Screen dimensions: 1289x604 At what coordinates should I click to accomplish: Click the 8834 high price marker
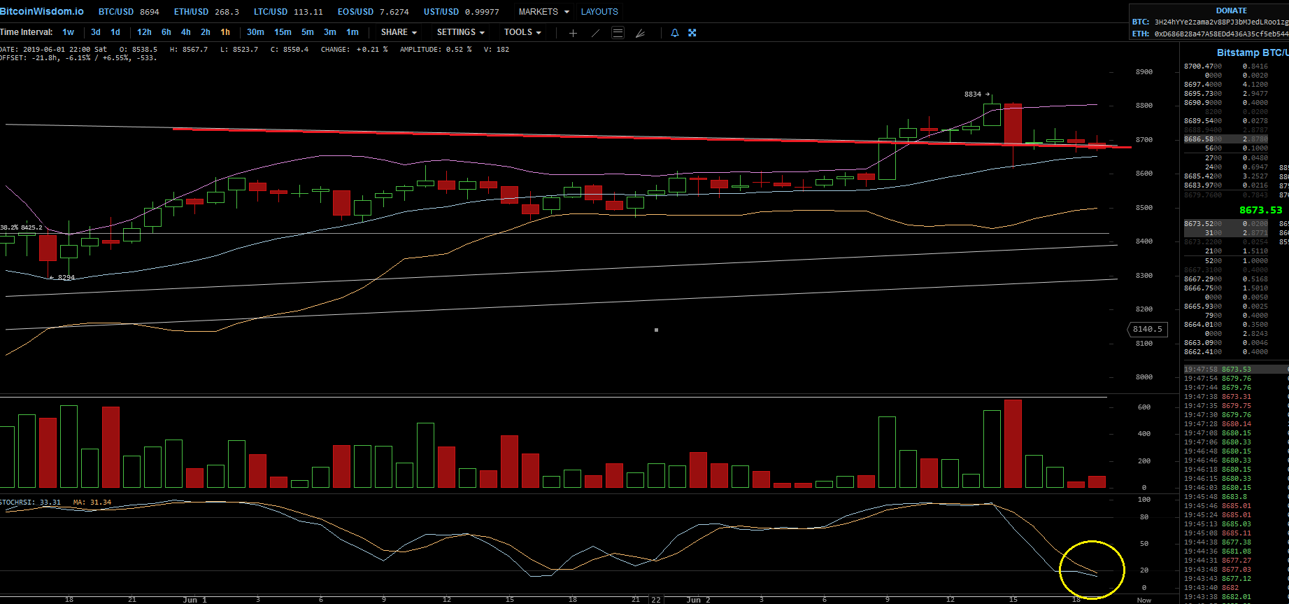click(x=976, y=94)
